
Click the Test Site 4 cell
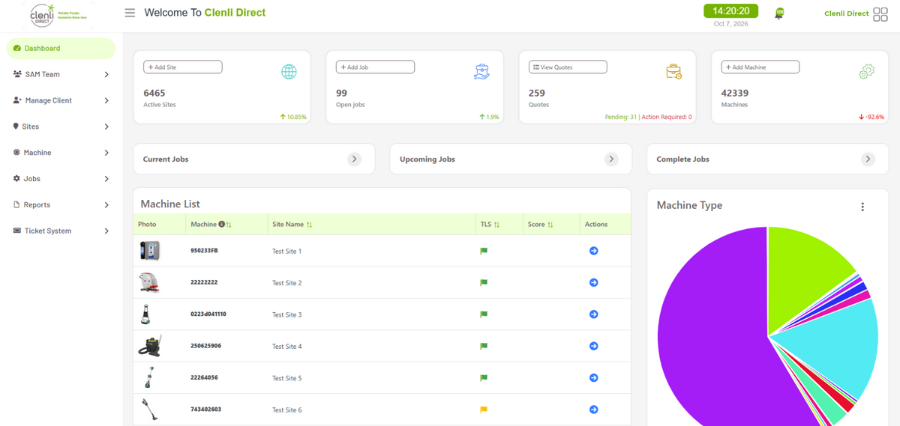click(x=287, y=347)
